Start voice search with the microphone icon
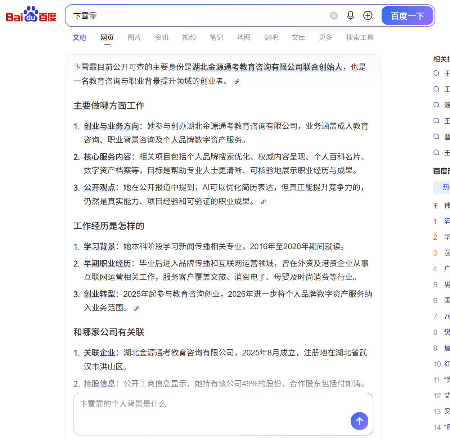The width and height of the screenshot is (450, 439). [350, 15]
